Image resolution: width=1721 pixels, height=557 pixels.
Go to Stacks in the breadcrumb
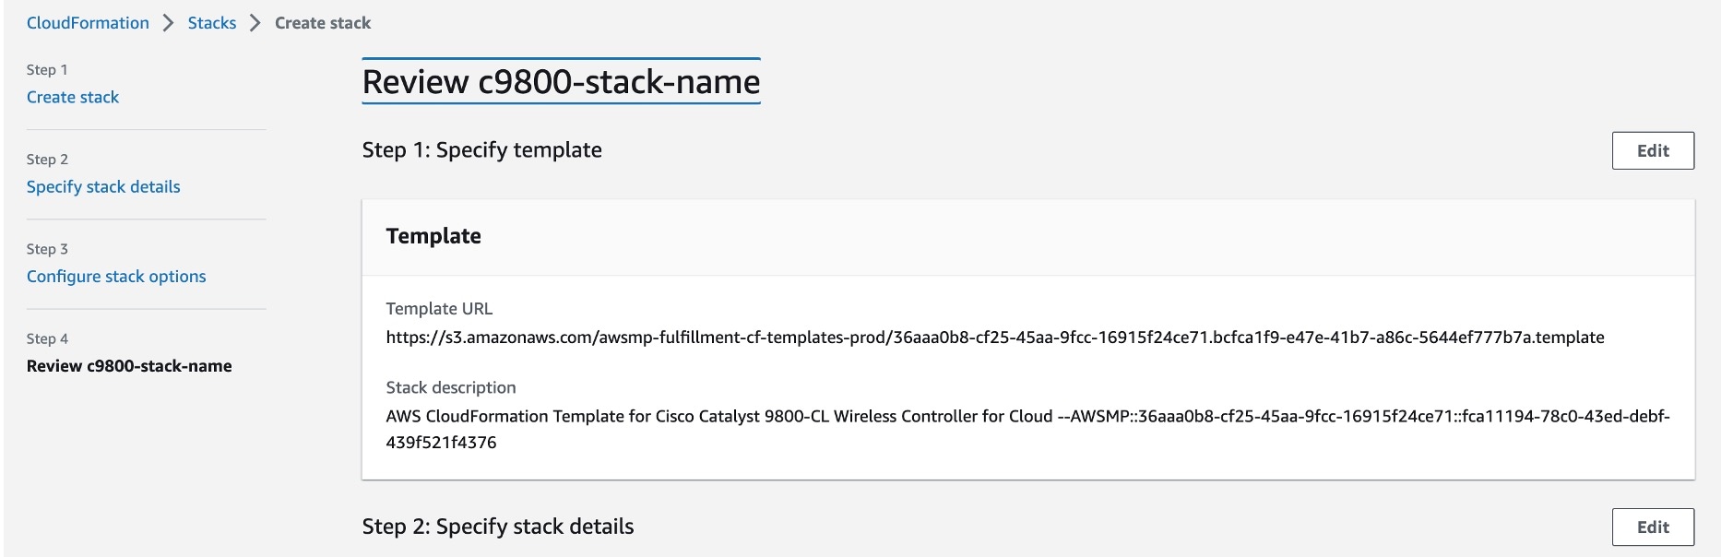[211, 23]
